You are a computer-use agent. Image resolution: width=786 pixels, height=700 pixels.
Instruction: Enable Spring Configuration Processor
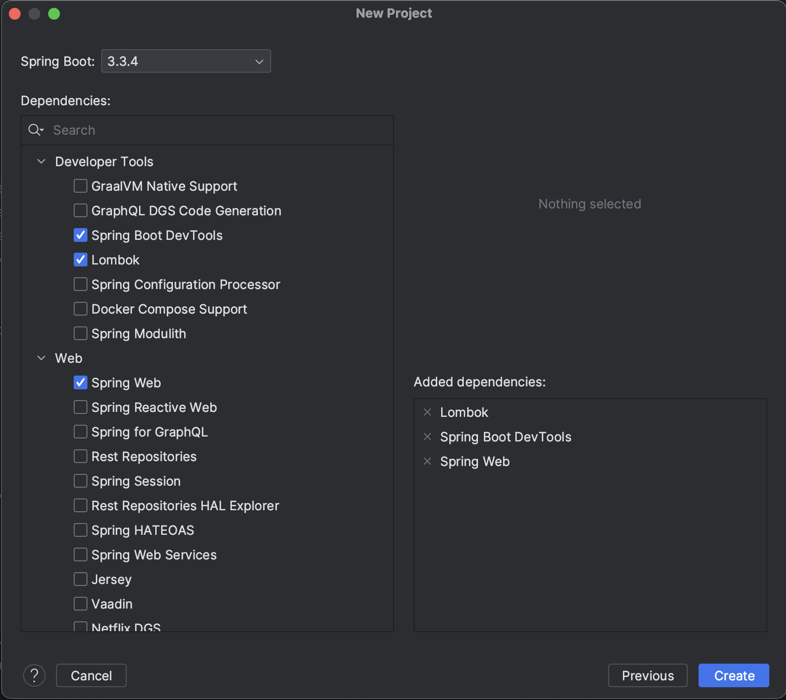pyautogui.click(x=81, y=284)
